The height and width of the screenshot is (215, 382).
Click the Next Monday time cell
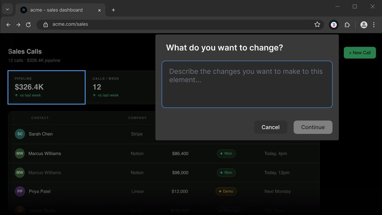(278, 191)
